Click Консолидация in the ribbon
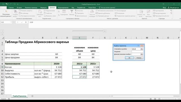 pos(120,11)
